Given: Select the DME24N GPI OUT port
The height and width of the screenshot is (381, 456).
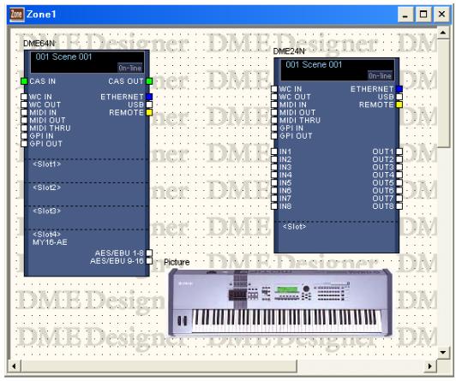Looking at the screenshot, I should point(274,136).
